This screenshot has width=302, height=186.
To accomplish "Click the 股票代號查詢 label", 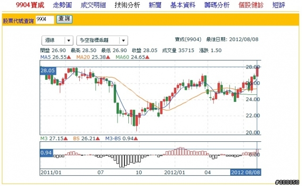I will pos(18,21).
